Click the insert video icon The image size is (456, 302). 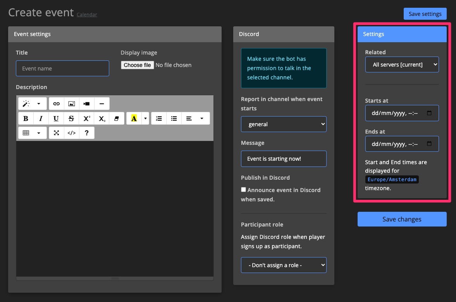click(x=86, y=104)
